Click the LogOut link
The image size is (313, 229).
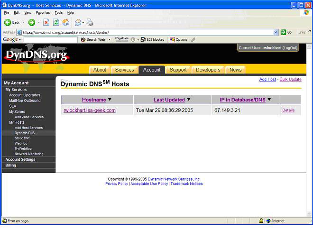(290, 48)
